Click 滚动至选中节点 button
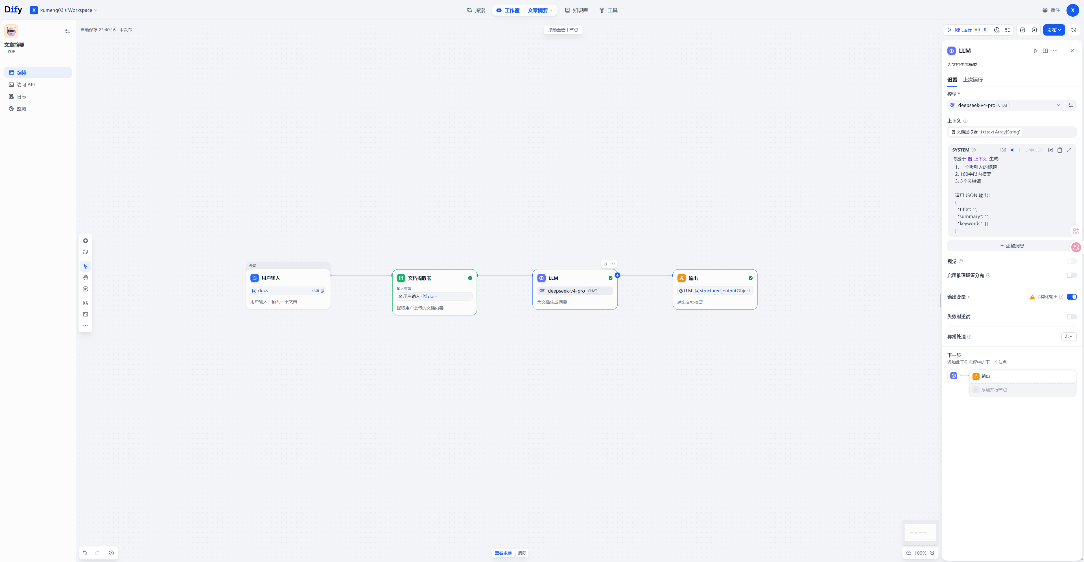The height and width of the screenshot is (562, 1084). point(563,30)
